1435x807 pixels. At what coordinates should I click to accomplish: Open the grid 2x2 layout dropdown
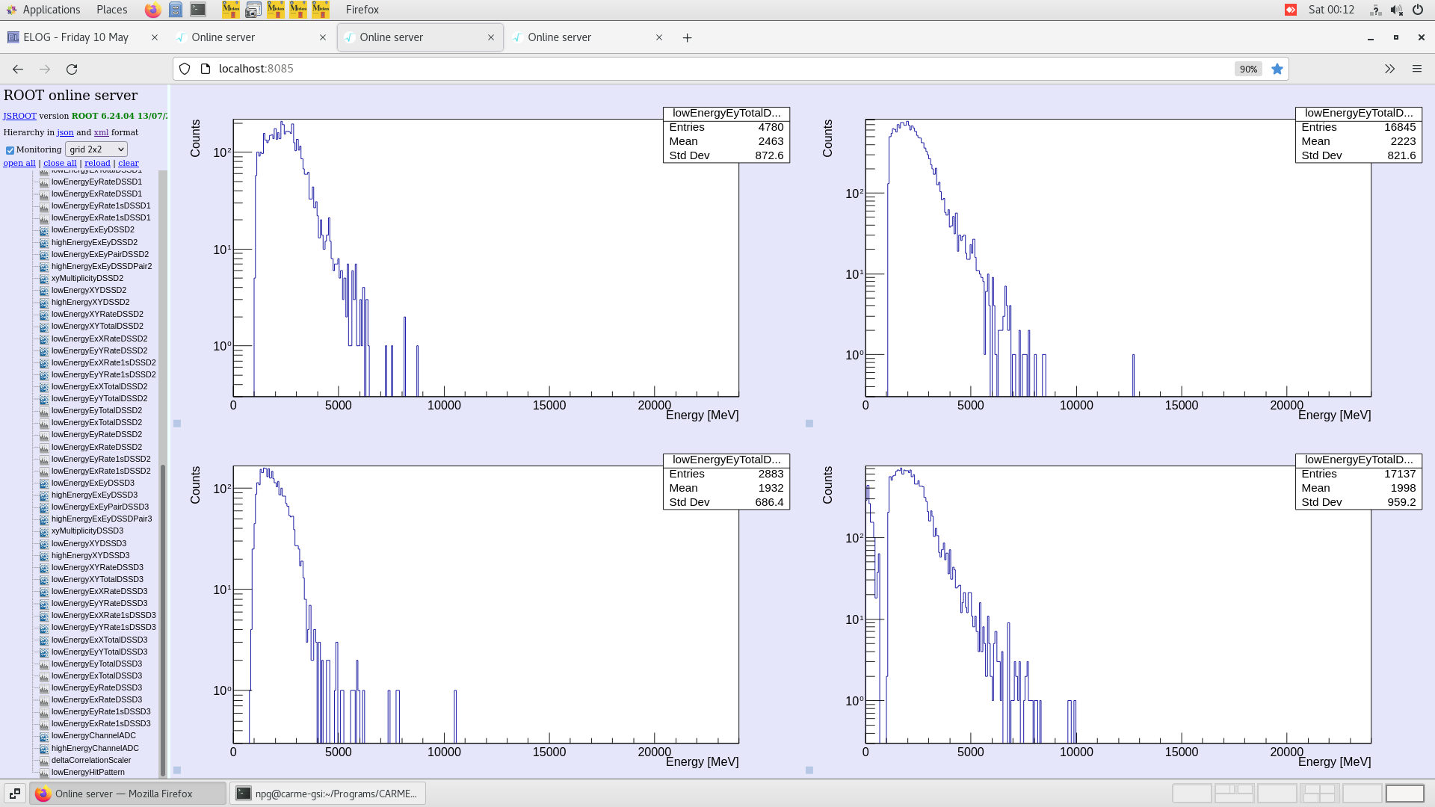(96, 149)
